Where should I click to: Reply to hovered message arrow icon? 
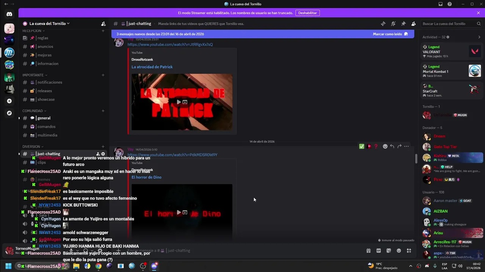[x=392, y=146]
